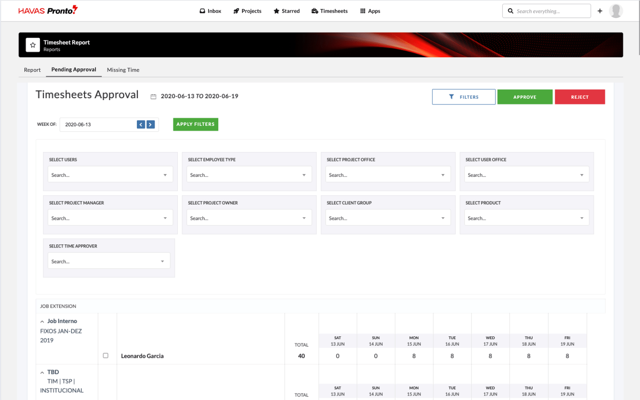Open Timesheets from top navigation
Screen dimensions: 640x400
329,11
